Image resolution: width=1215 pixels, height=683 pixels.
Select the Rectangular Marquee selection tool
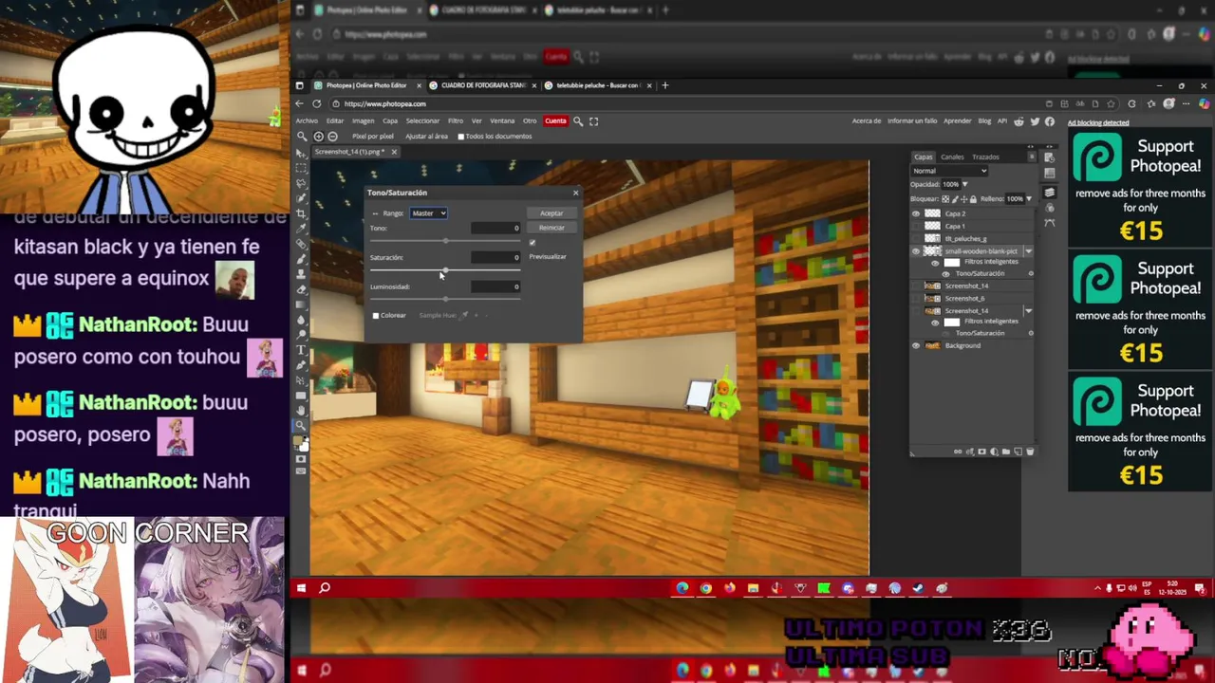coord(301,168)
